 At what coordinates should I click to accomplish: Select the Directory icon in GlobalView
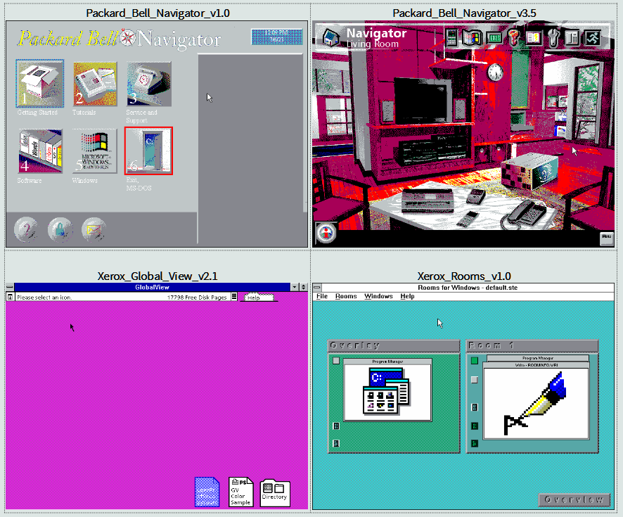[275, 493]
